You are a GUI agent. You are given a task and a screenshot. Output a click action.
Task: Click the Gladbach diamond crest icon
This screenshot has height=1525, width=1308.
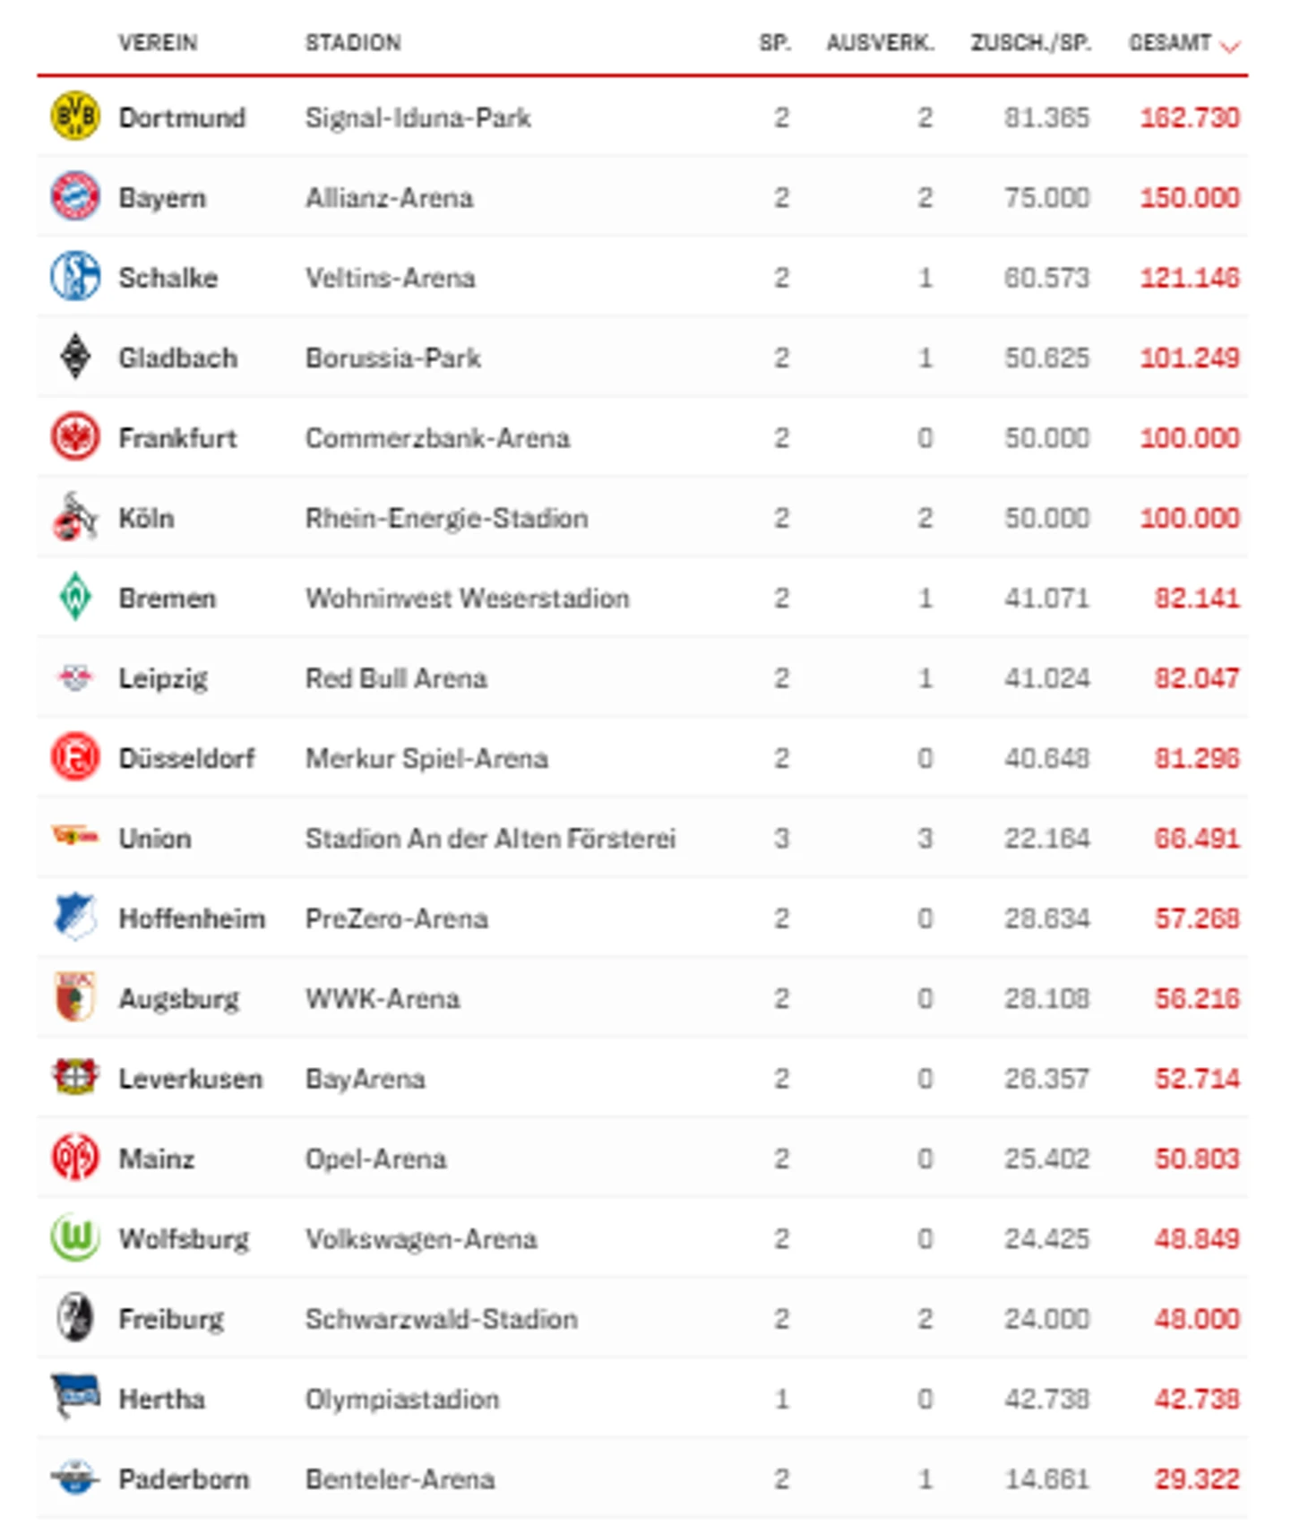tap(75, 357)
